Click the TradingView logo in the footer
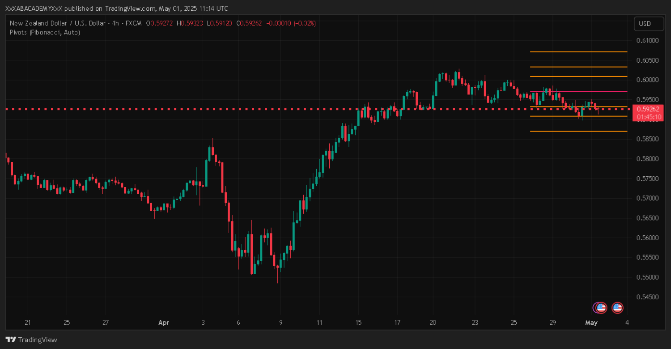Image resolution: width=671 pixels, height=349 pixels. click(x=31, y=340)
